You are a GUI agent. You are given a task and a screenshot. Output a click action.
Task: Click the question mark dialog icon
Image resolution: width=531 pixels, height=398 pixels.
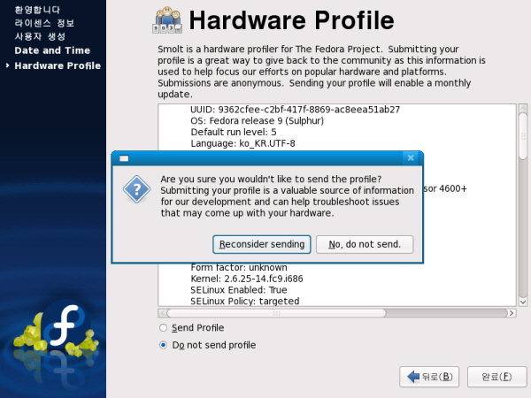(136, 189)
